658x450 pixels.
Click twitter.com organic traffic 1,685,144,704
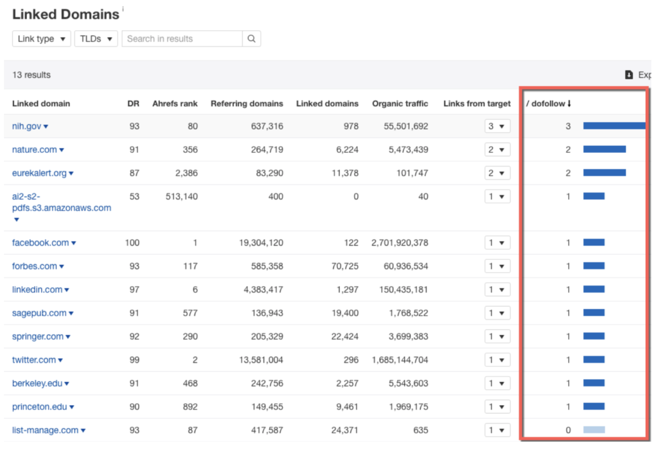pos(400,360)
